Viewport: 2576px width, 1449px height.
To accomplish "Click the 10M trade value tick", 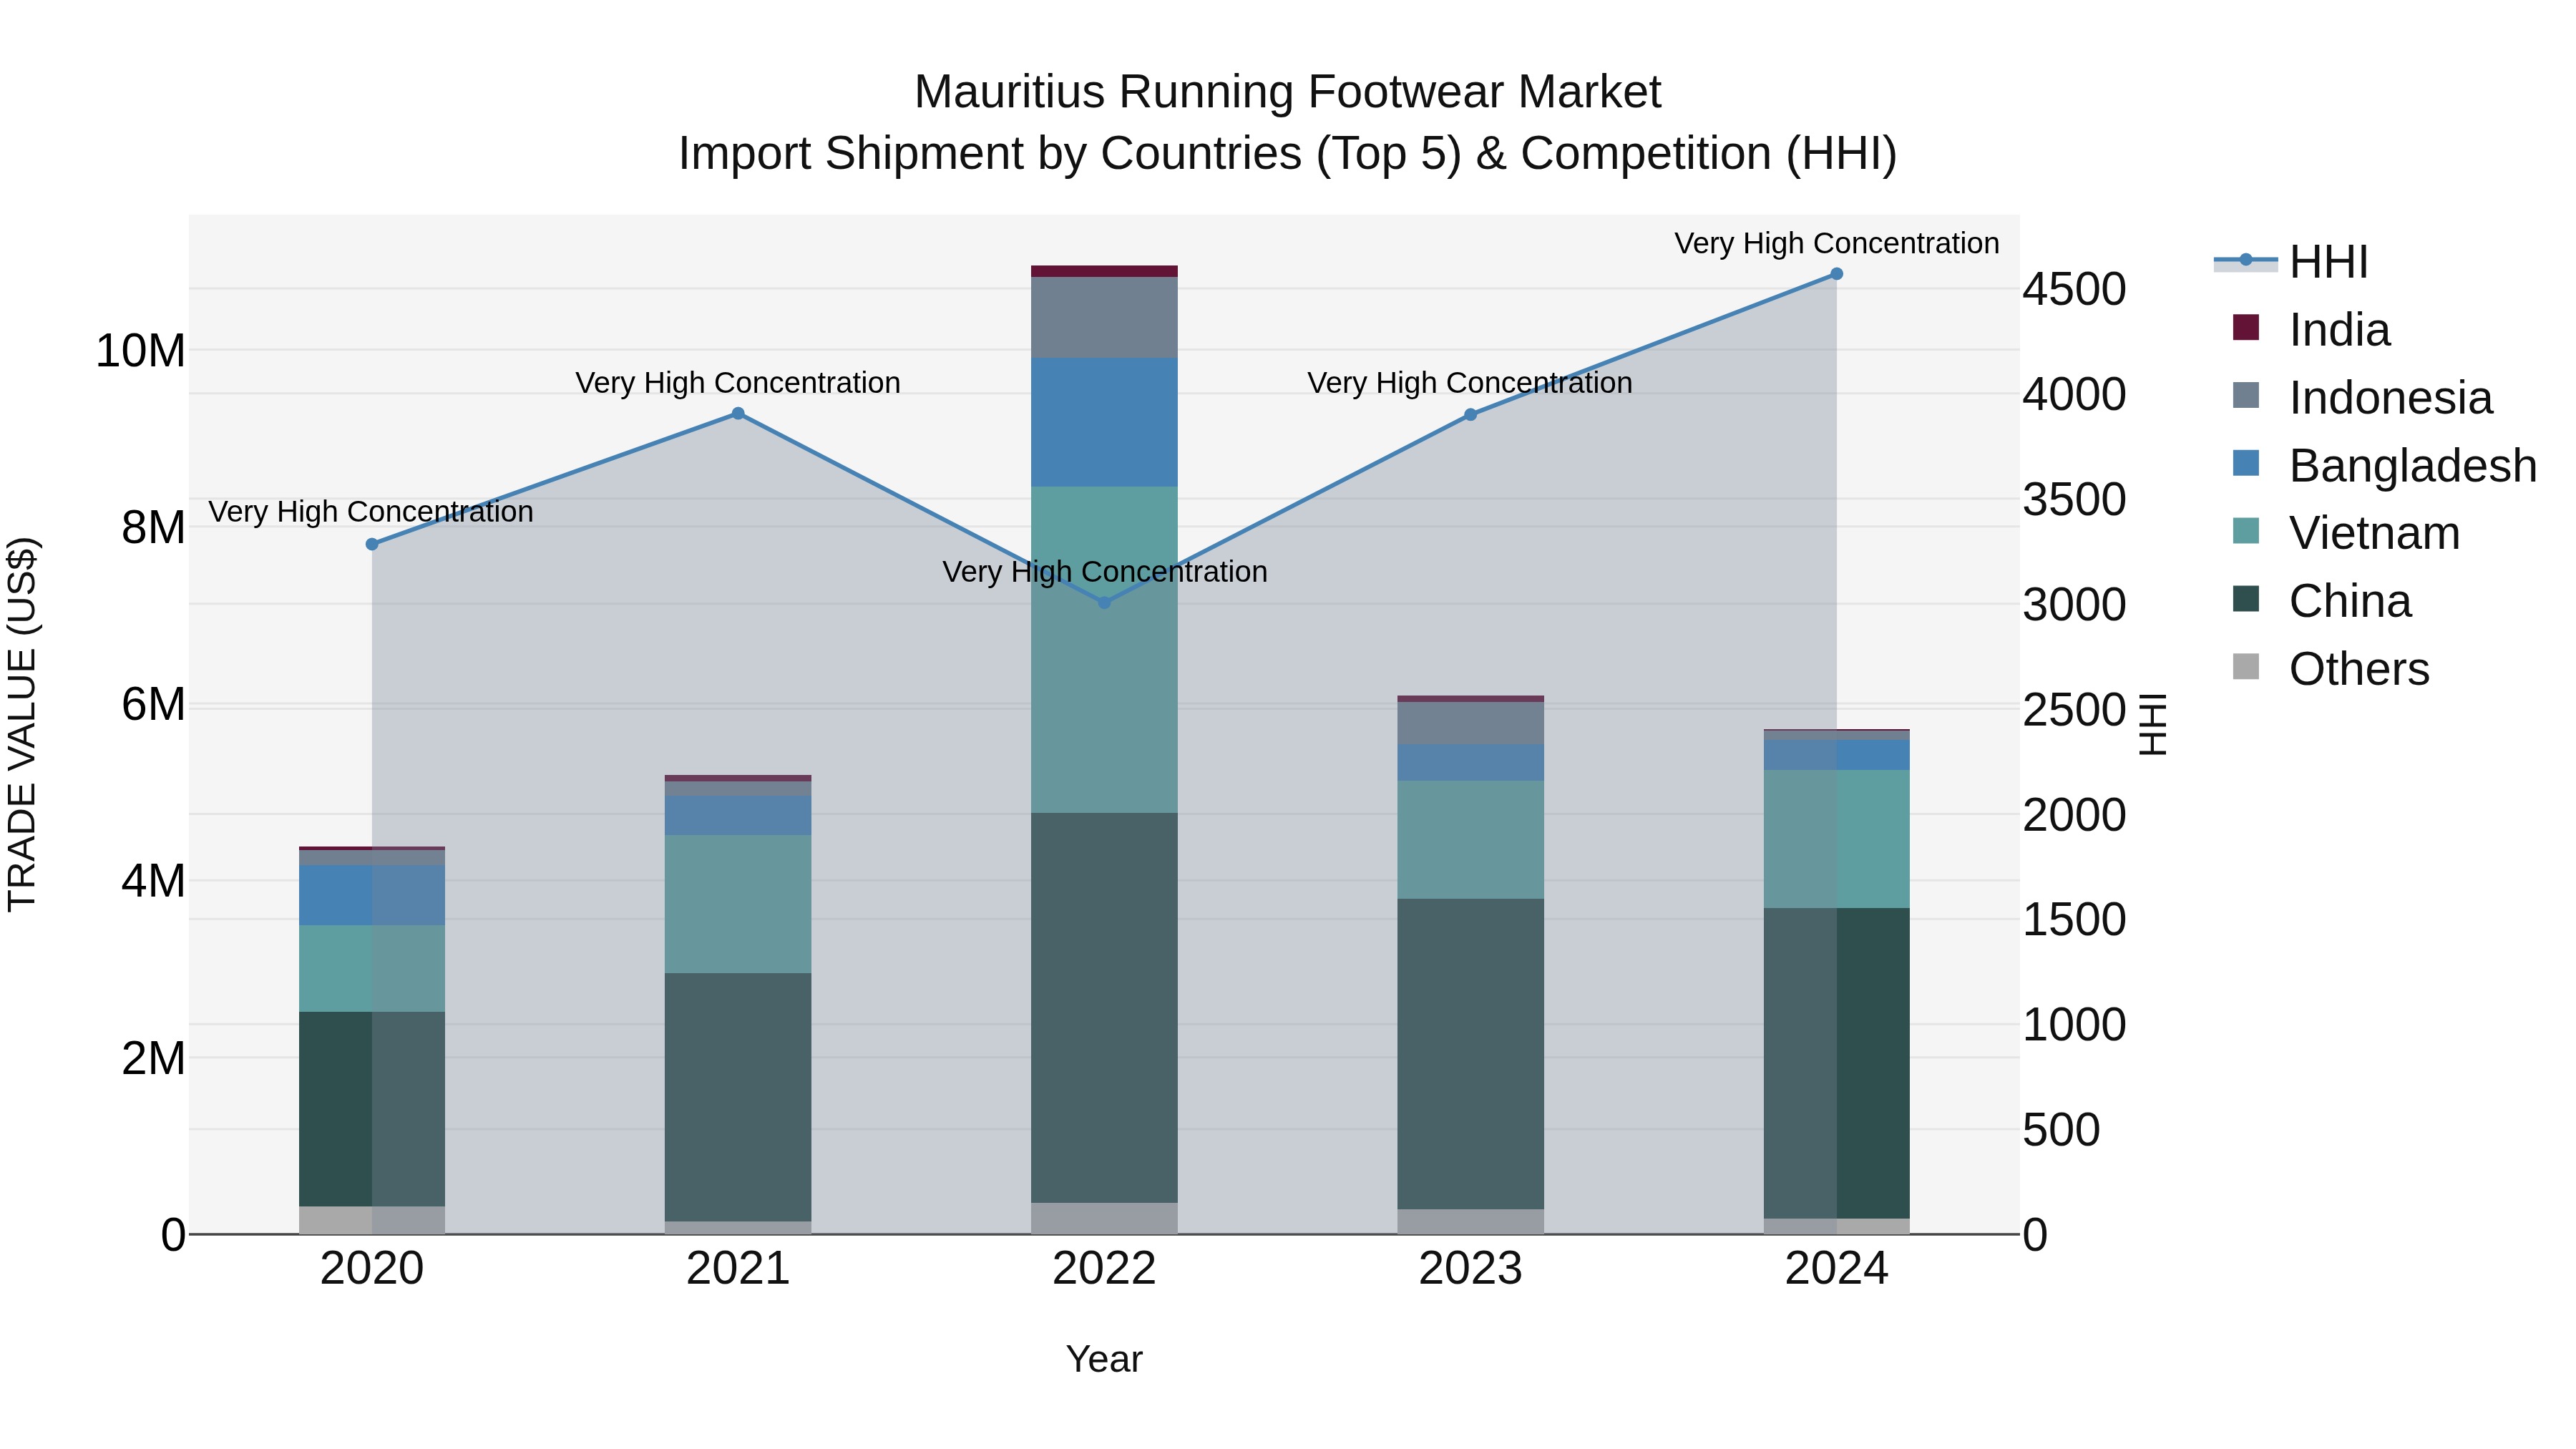I will pyautogui.click(x=140, y=351).
